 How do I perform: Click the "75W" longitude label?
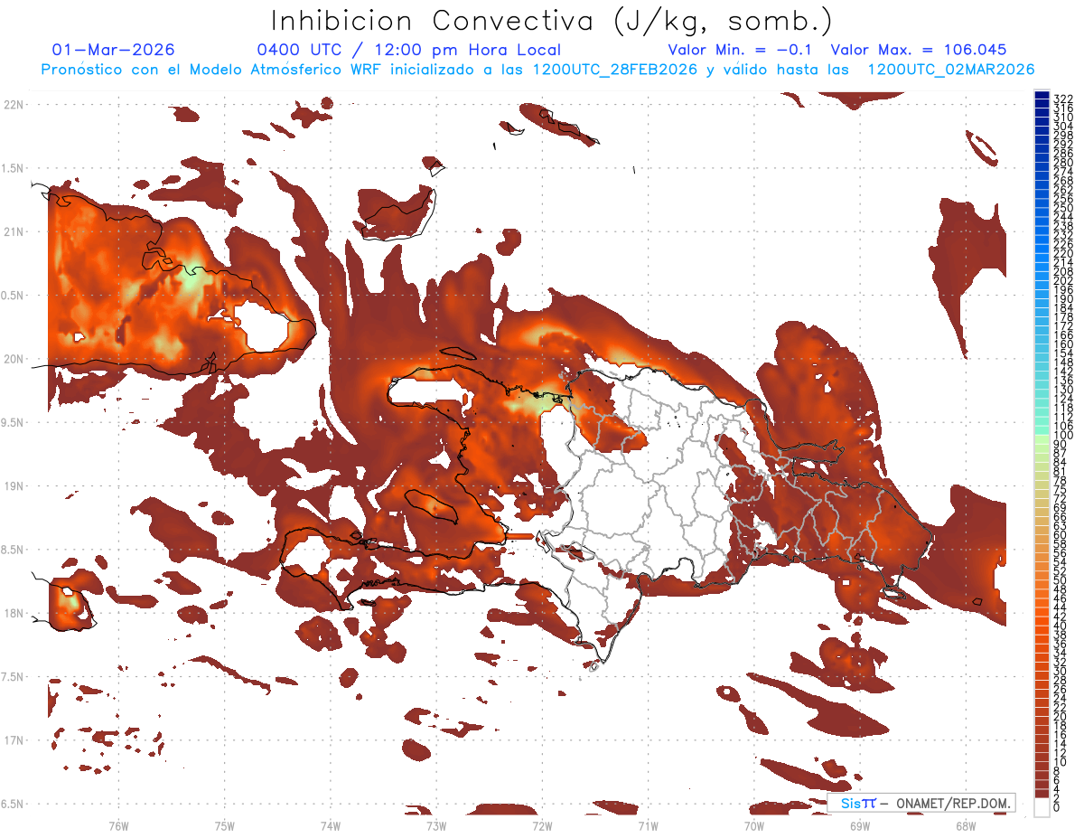225,825
